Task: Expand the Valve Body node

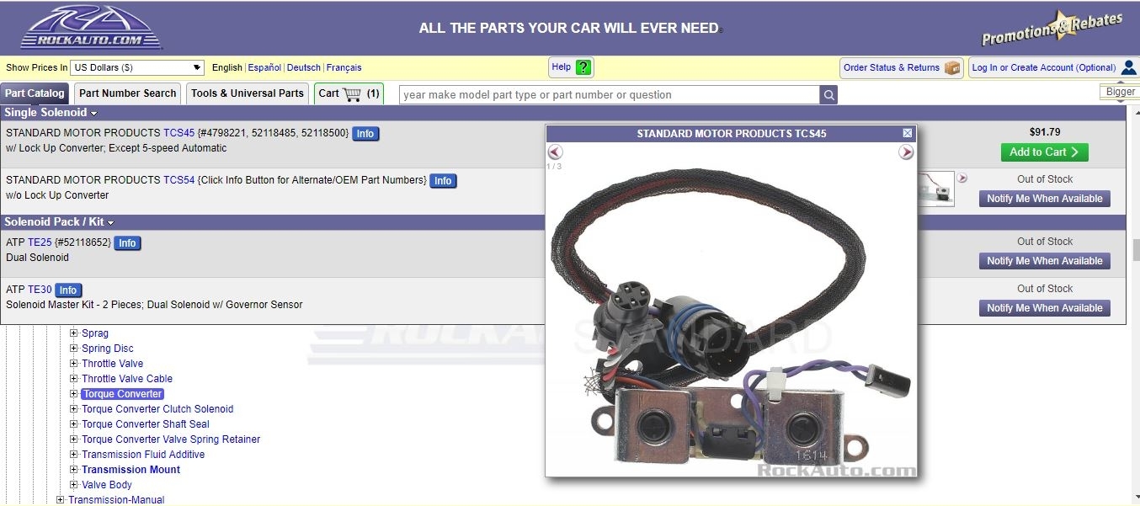Action: coord(74,485)
